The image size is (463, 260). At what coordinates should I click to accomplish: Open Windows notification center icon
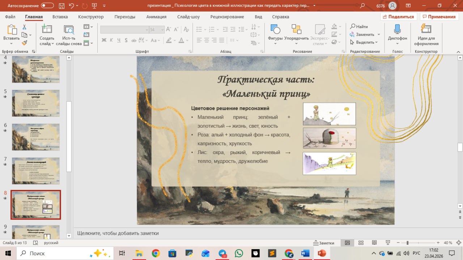(x=451, y=253)
